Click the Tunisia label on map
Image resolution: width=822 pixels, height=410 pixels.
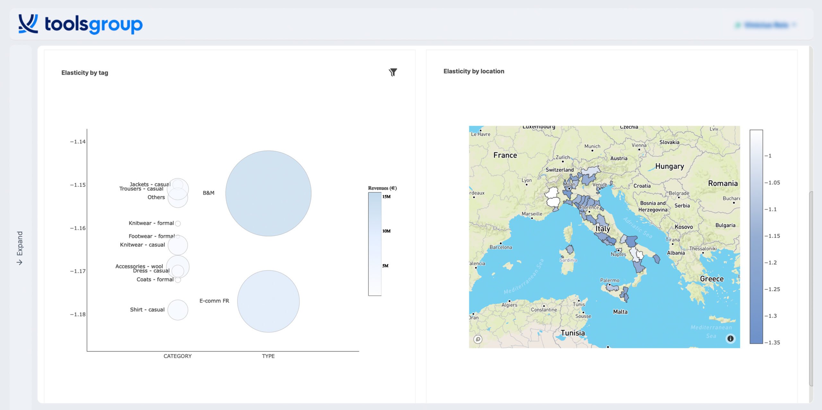[x=573, y=333]
